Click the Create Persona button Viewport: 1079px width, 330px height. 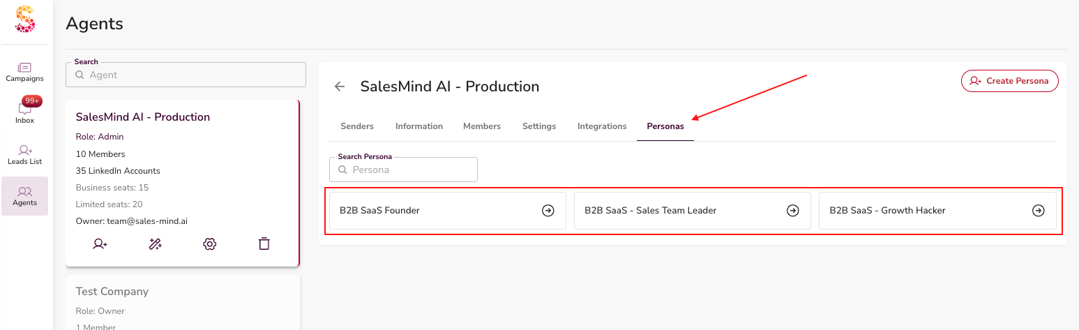pos(1009,81)
